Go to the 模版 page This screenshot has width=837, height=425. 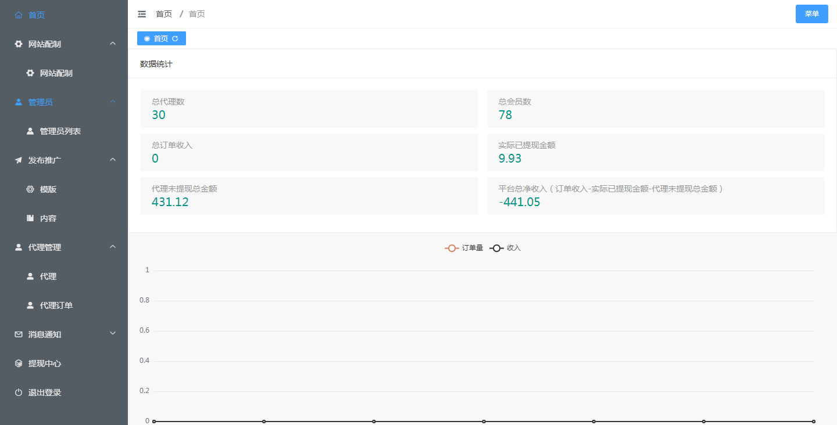[x=64, y=189]
